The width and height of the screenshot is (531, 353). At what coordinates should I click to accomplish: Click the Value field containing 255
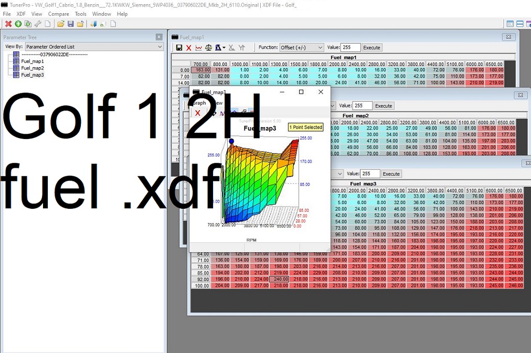point(351,47)
